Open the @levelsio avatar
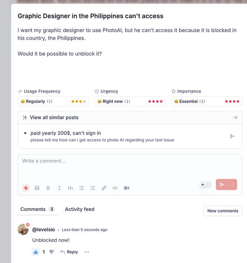The image size is (247, 263). [23, 229]
